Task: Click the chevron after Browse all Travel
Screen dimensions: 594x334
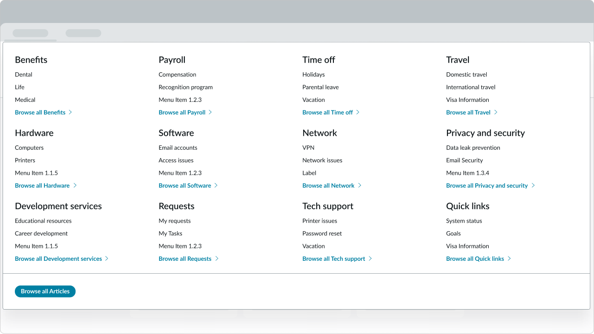Action: [x=496, y=112]
